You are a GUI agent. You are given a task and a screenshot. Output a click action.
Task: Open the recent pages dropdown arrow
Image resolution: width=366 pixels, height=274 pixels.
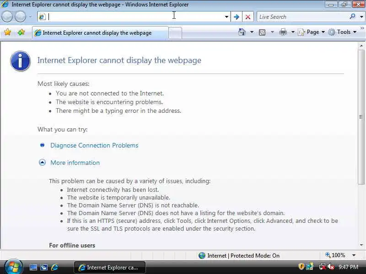tap(30, 16)
